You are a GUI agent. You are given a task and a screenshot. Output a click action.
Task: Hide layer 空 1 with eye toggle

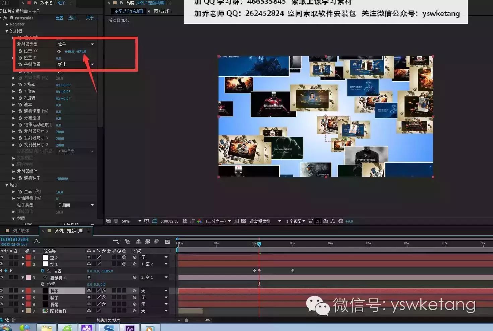[x=1, y=264]
